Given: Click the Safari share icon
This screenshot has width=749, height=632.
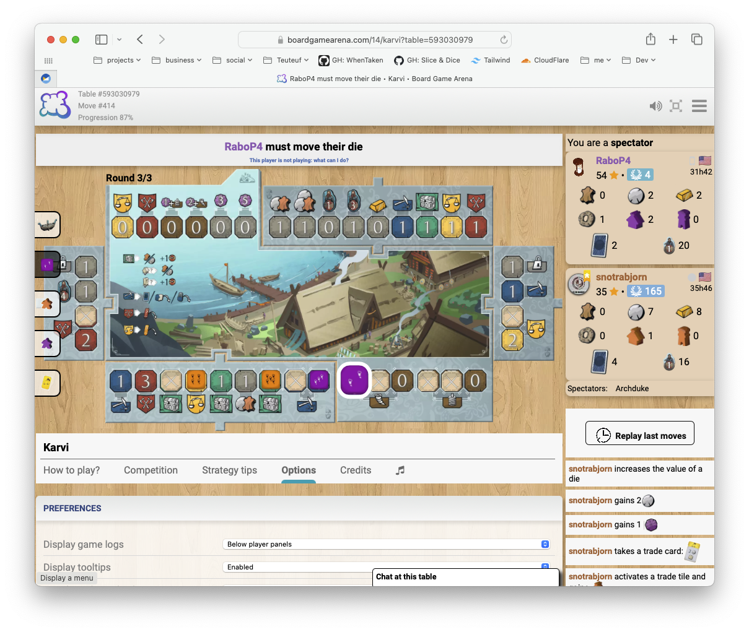Looking at the screenshot, I should (650, 40).
